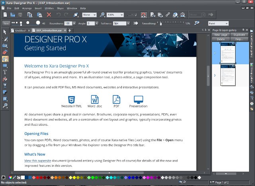Click the red Delete X icon
255x186 pixels.
(x=49, y=14)
